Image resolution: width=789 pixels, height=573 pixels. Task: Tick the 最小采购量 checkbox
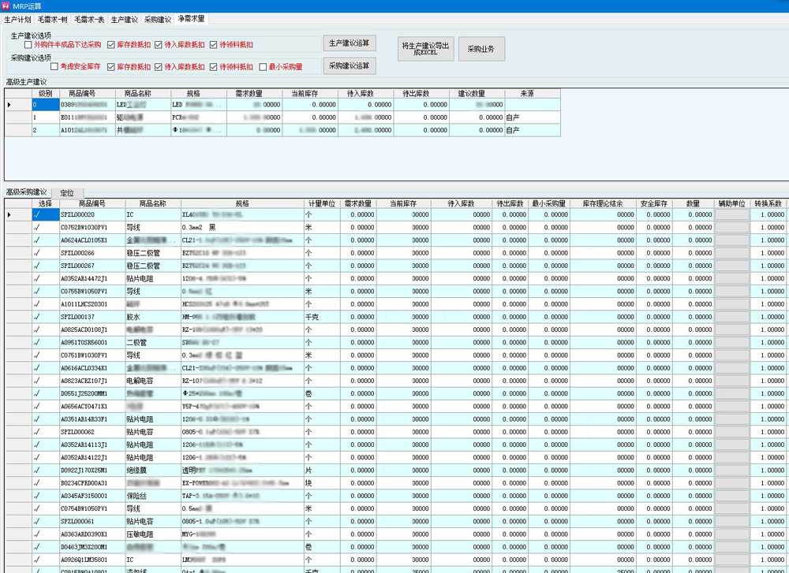[x=263, y=67]
